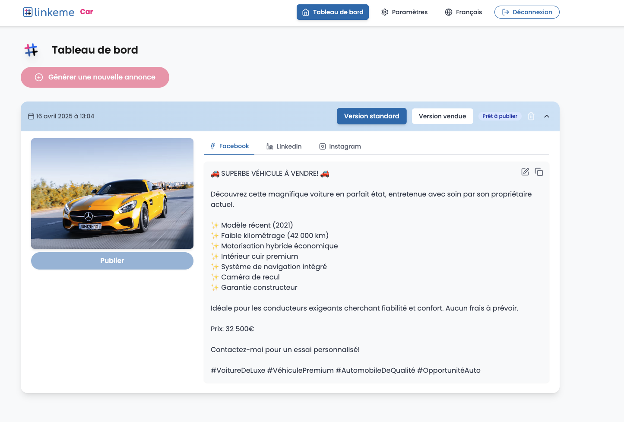This screenshot has width=624, height=422.
Task: Switch to the LinkedIn tab
Action: [x=284, y=146]
